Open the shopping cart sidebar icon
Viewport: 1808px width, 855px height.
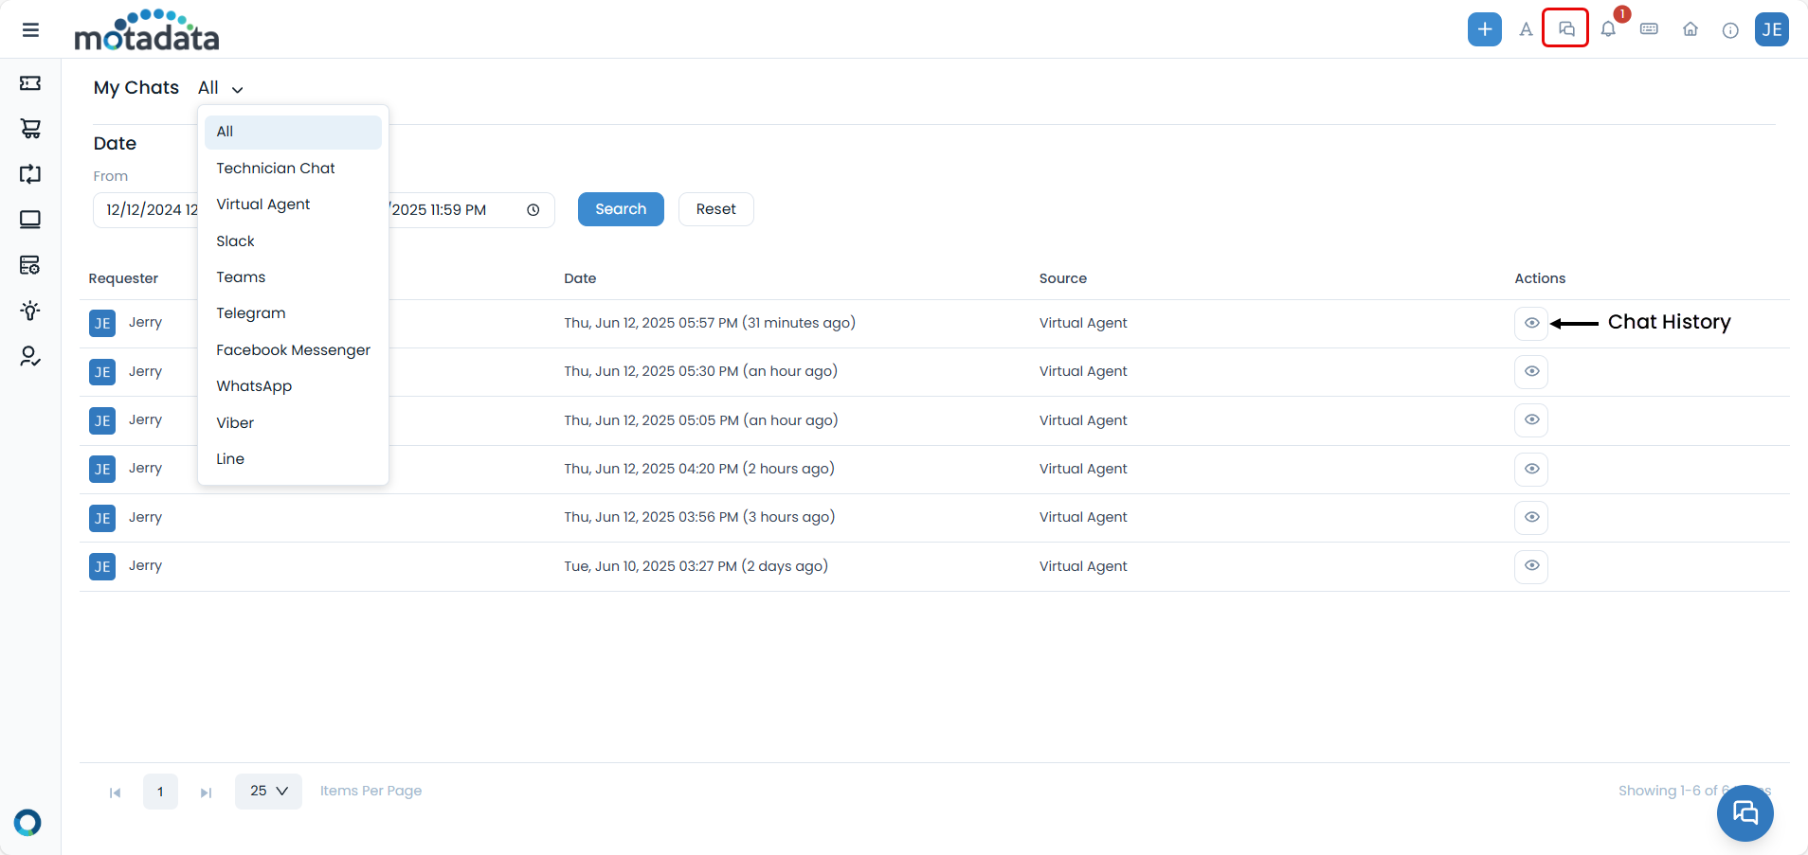[30, 129]
